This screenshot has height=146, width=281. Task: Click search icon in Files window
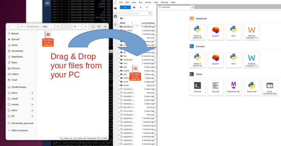coord(58,27)
